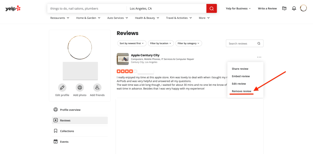Open the Filter by location dropdown
Screen dimensions: 313x154
click(x=161, y=44)
